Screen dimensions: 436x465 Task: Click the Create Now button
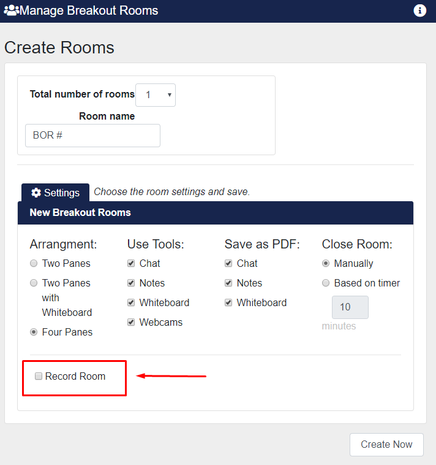click(x=386, y=445)
